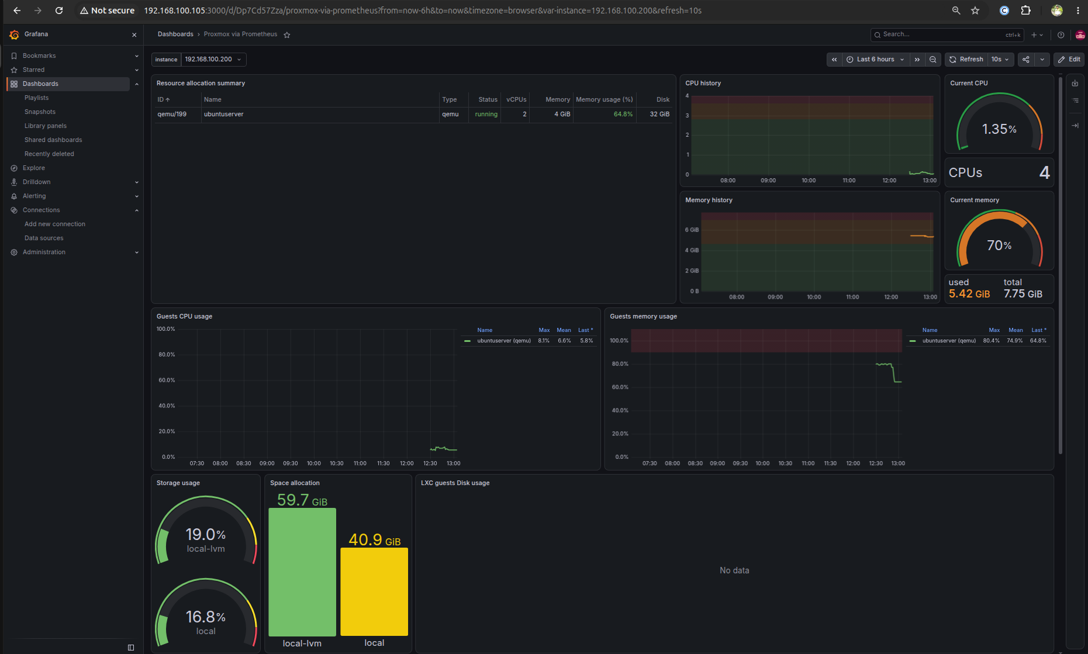Open Shared dashboards
This screenshot has width=1088, height=654.
tap(53, 140)
